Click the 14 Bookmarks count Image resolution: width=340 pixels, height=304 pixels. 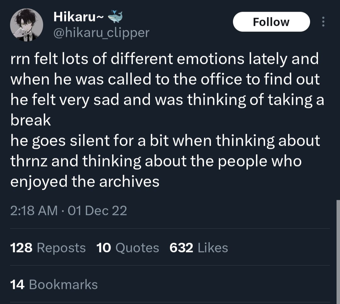coord(54,284)
